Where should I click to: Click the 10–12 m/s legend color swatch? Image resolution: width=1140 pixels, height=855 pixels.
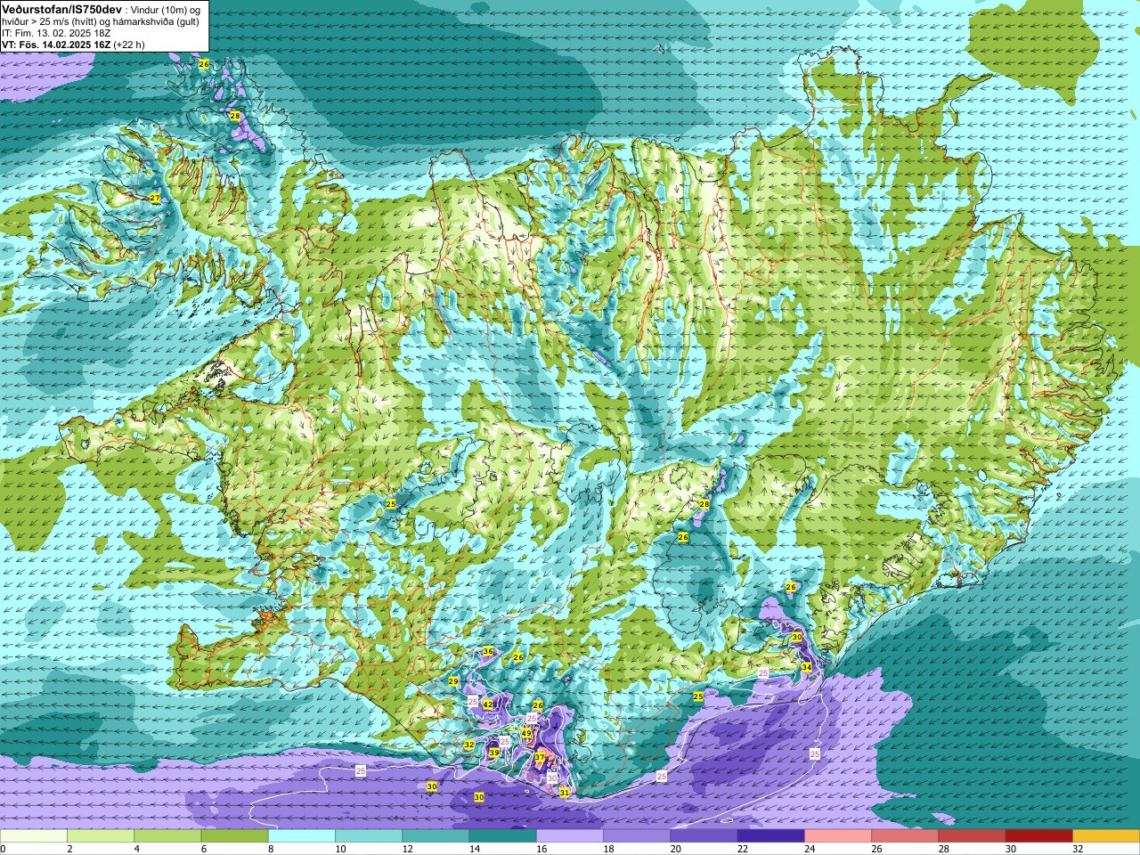click(x=369, y=836)
